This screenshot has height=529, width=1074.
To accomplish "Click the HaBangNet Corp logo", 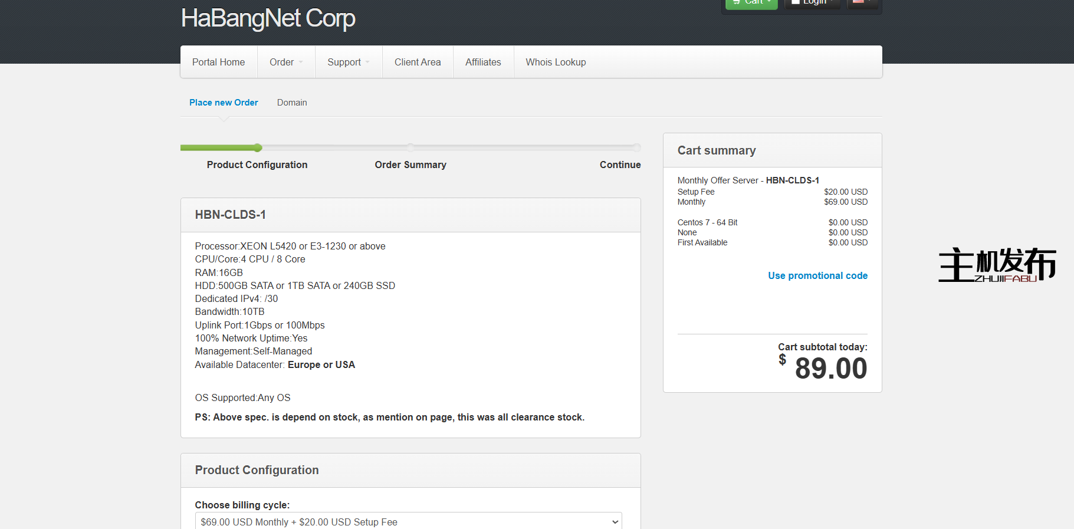I will (268, 18).
